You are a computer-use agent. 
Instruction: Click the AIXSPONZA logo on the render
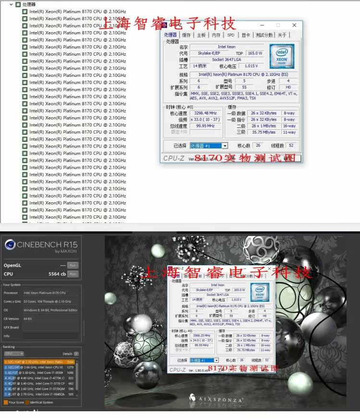(216, 399)
